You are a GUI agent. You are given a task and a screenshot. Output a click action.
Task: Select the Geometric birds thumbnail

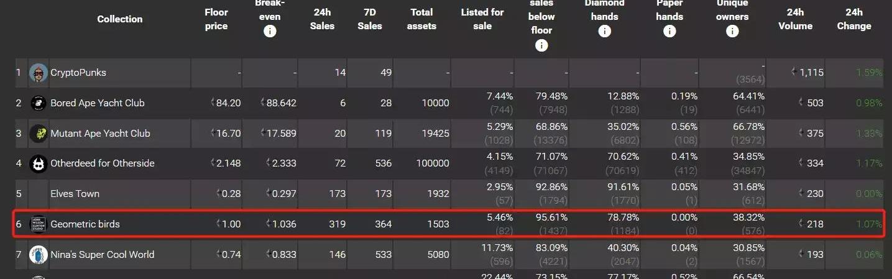39,224
